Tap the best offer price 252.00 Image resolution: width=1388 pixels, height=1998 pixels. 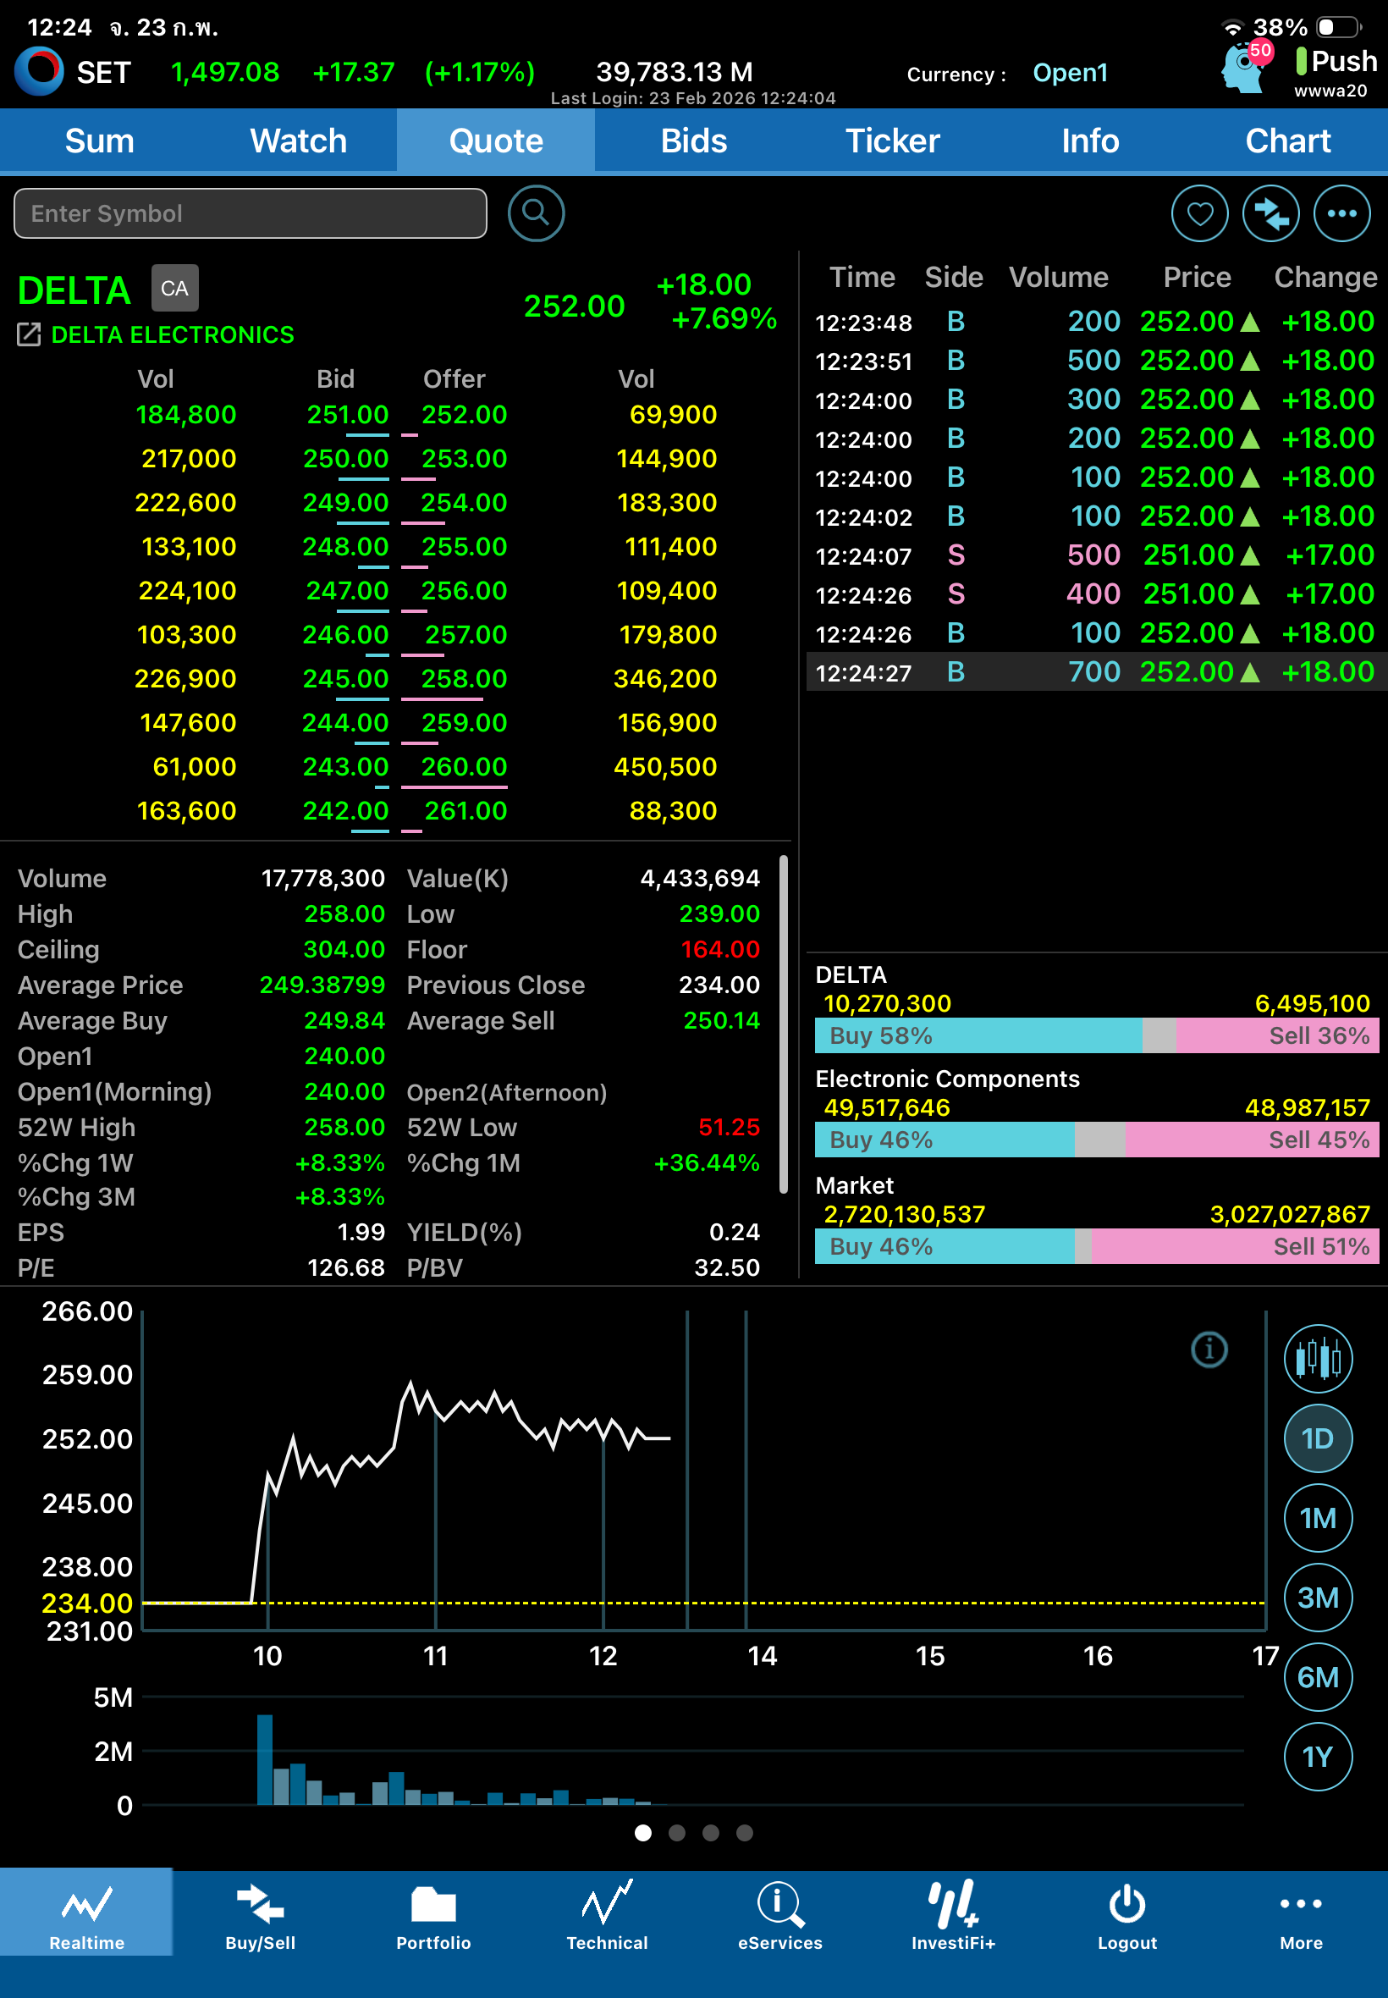tap(464, 415)
